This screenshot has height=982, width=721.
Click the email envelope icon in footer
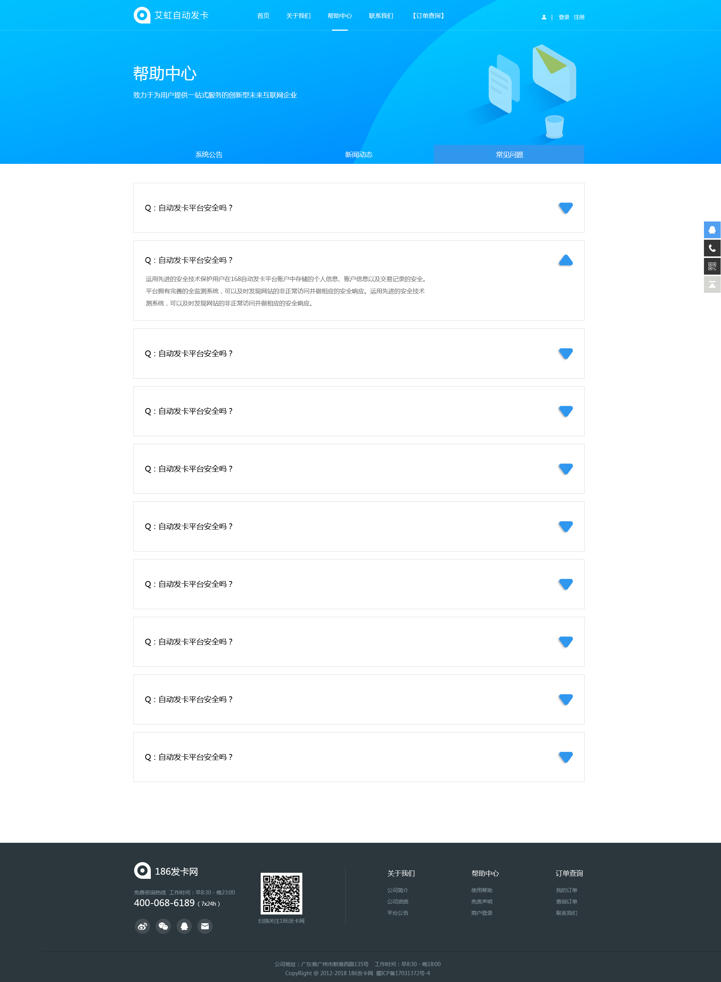pyautogui.click(x=205, y=926)
